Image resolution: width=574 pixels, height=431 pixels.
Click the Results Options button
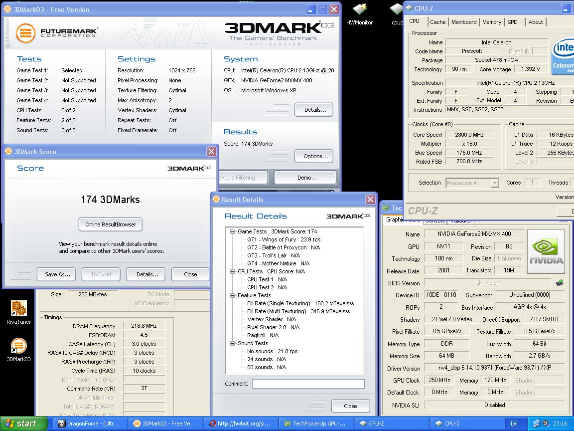pos(315,156)
